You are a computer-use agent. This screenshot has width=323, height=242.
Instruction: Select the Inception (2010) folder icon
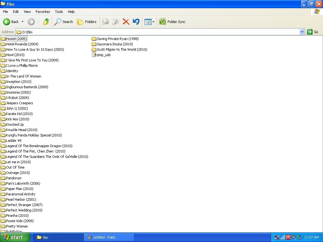[x=3, y=82]
